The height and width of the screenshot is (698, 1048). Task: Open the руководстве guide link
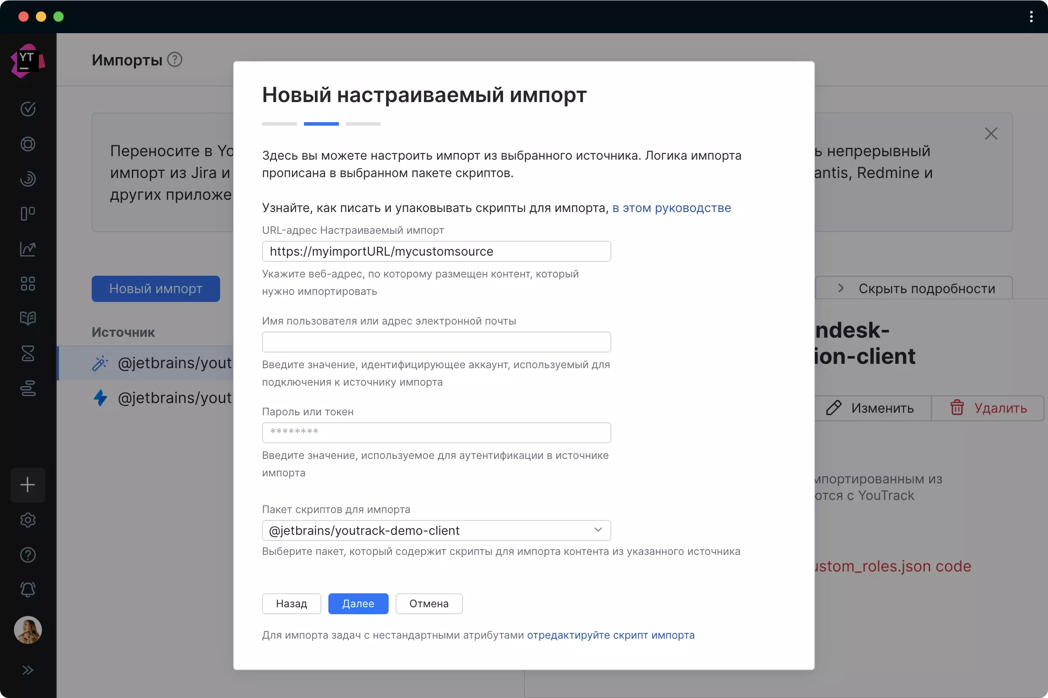672,208
